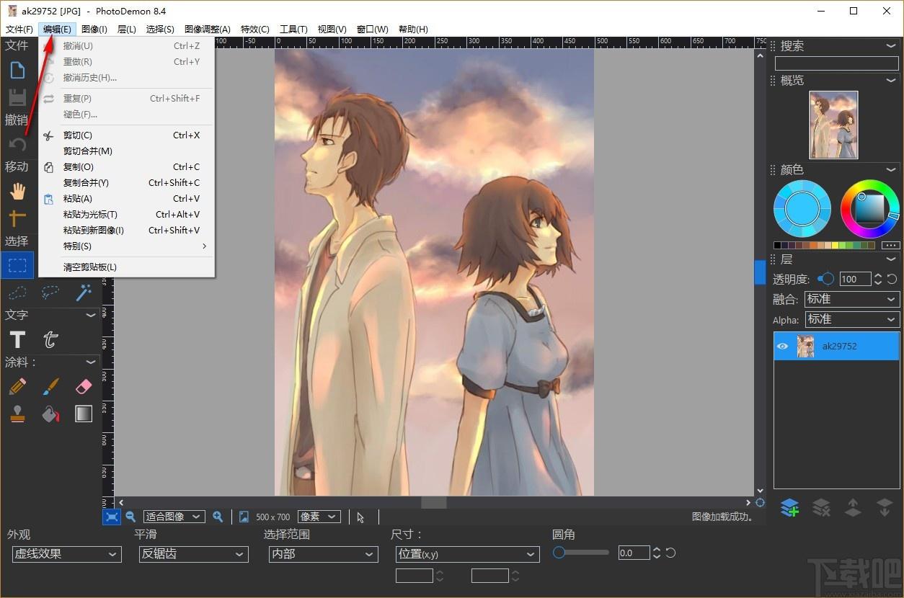The height and width of the screenshot is (598, 904).
Task: Collapse the 文字 tools section chevron
Action: (91, 315)
